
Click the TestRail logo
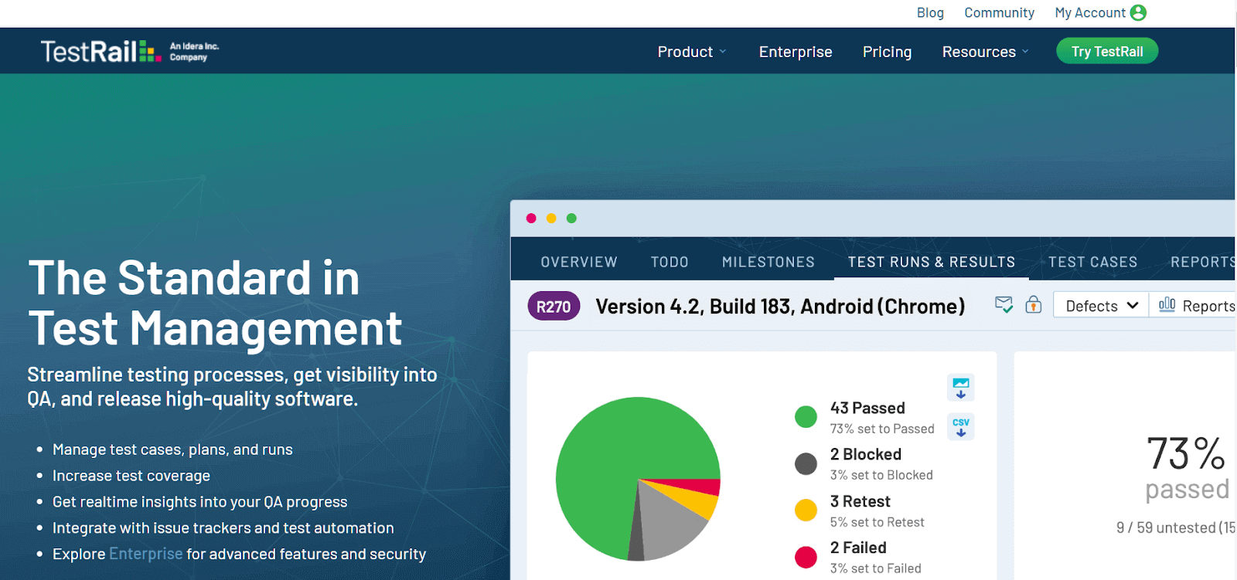pyautogui.click(x=101, y=51)
